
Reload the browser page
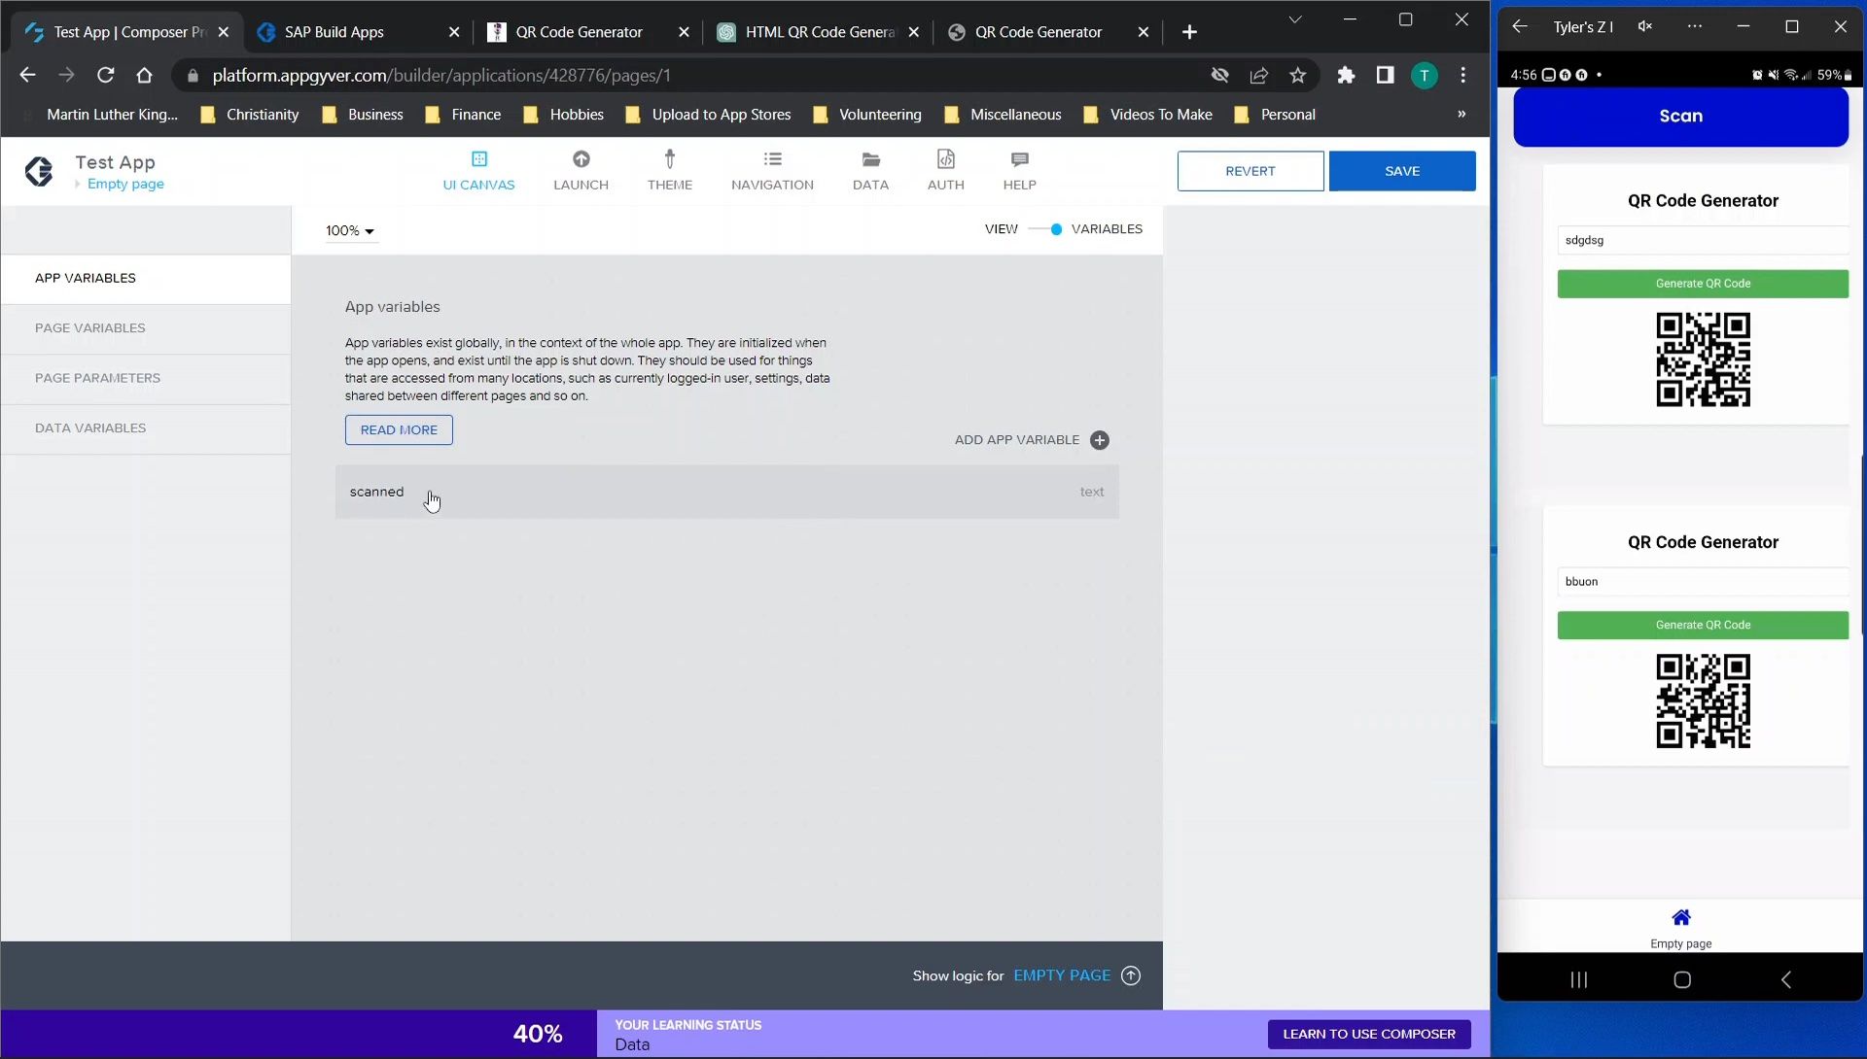pos(106,75)
